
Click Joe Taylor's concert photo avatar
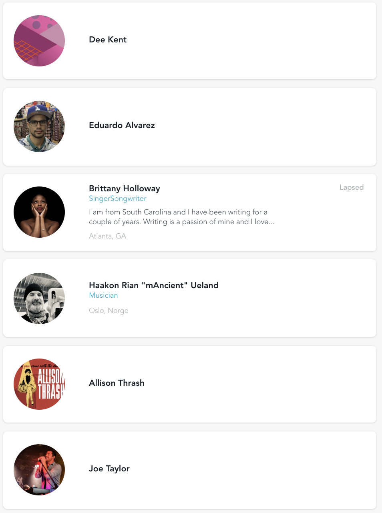(39, 470)
